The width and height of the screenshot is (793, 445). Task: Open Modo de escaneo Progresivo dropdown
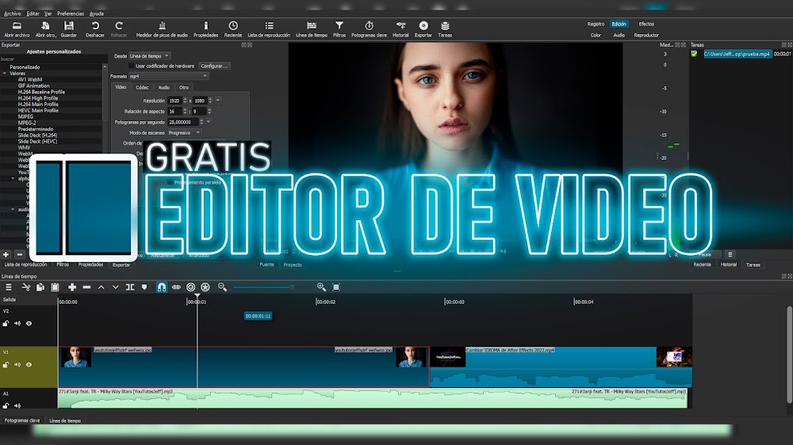pyautogui.click(x=184, y=133)
